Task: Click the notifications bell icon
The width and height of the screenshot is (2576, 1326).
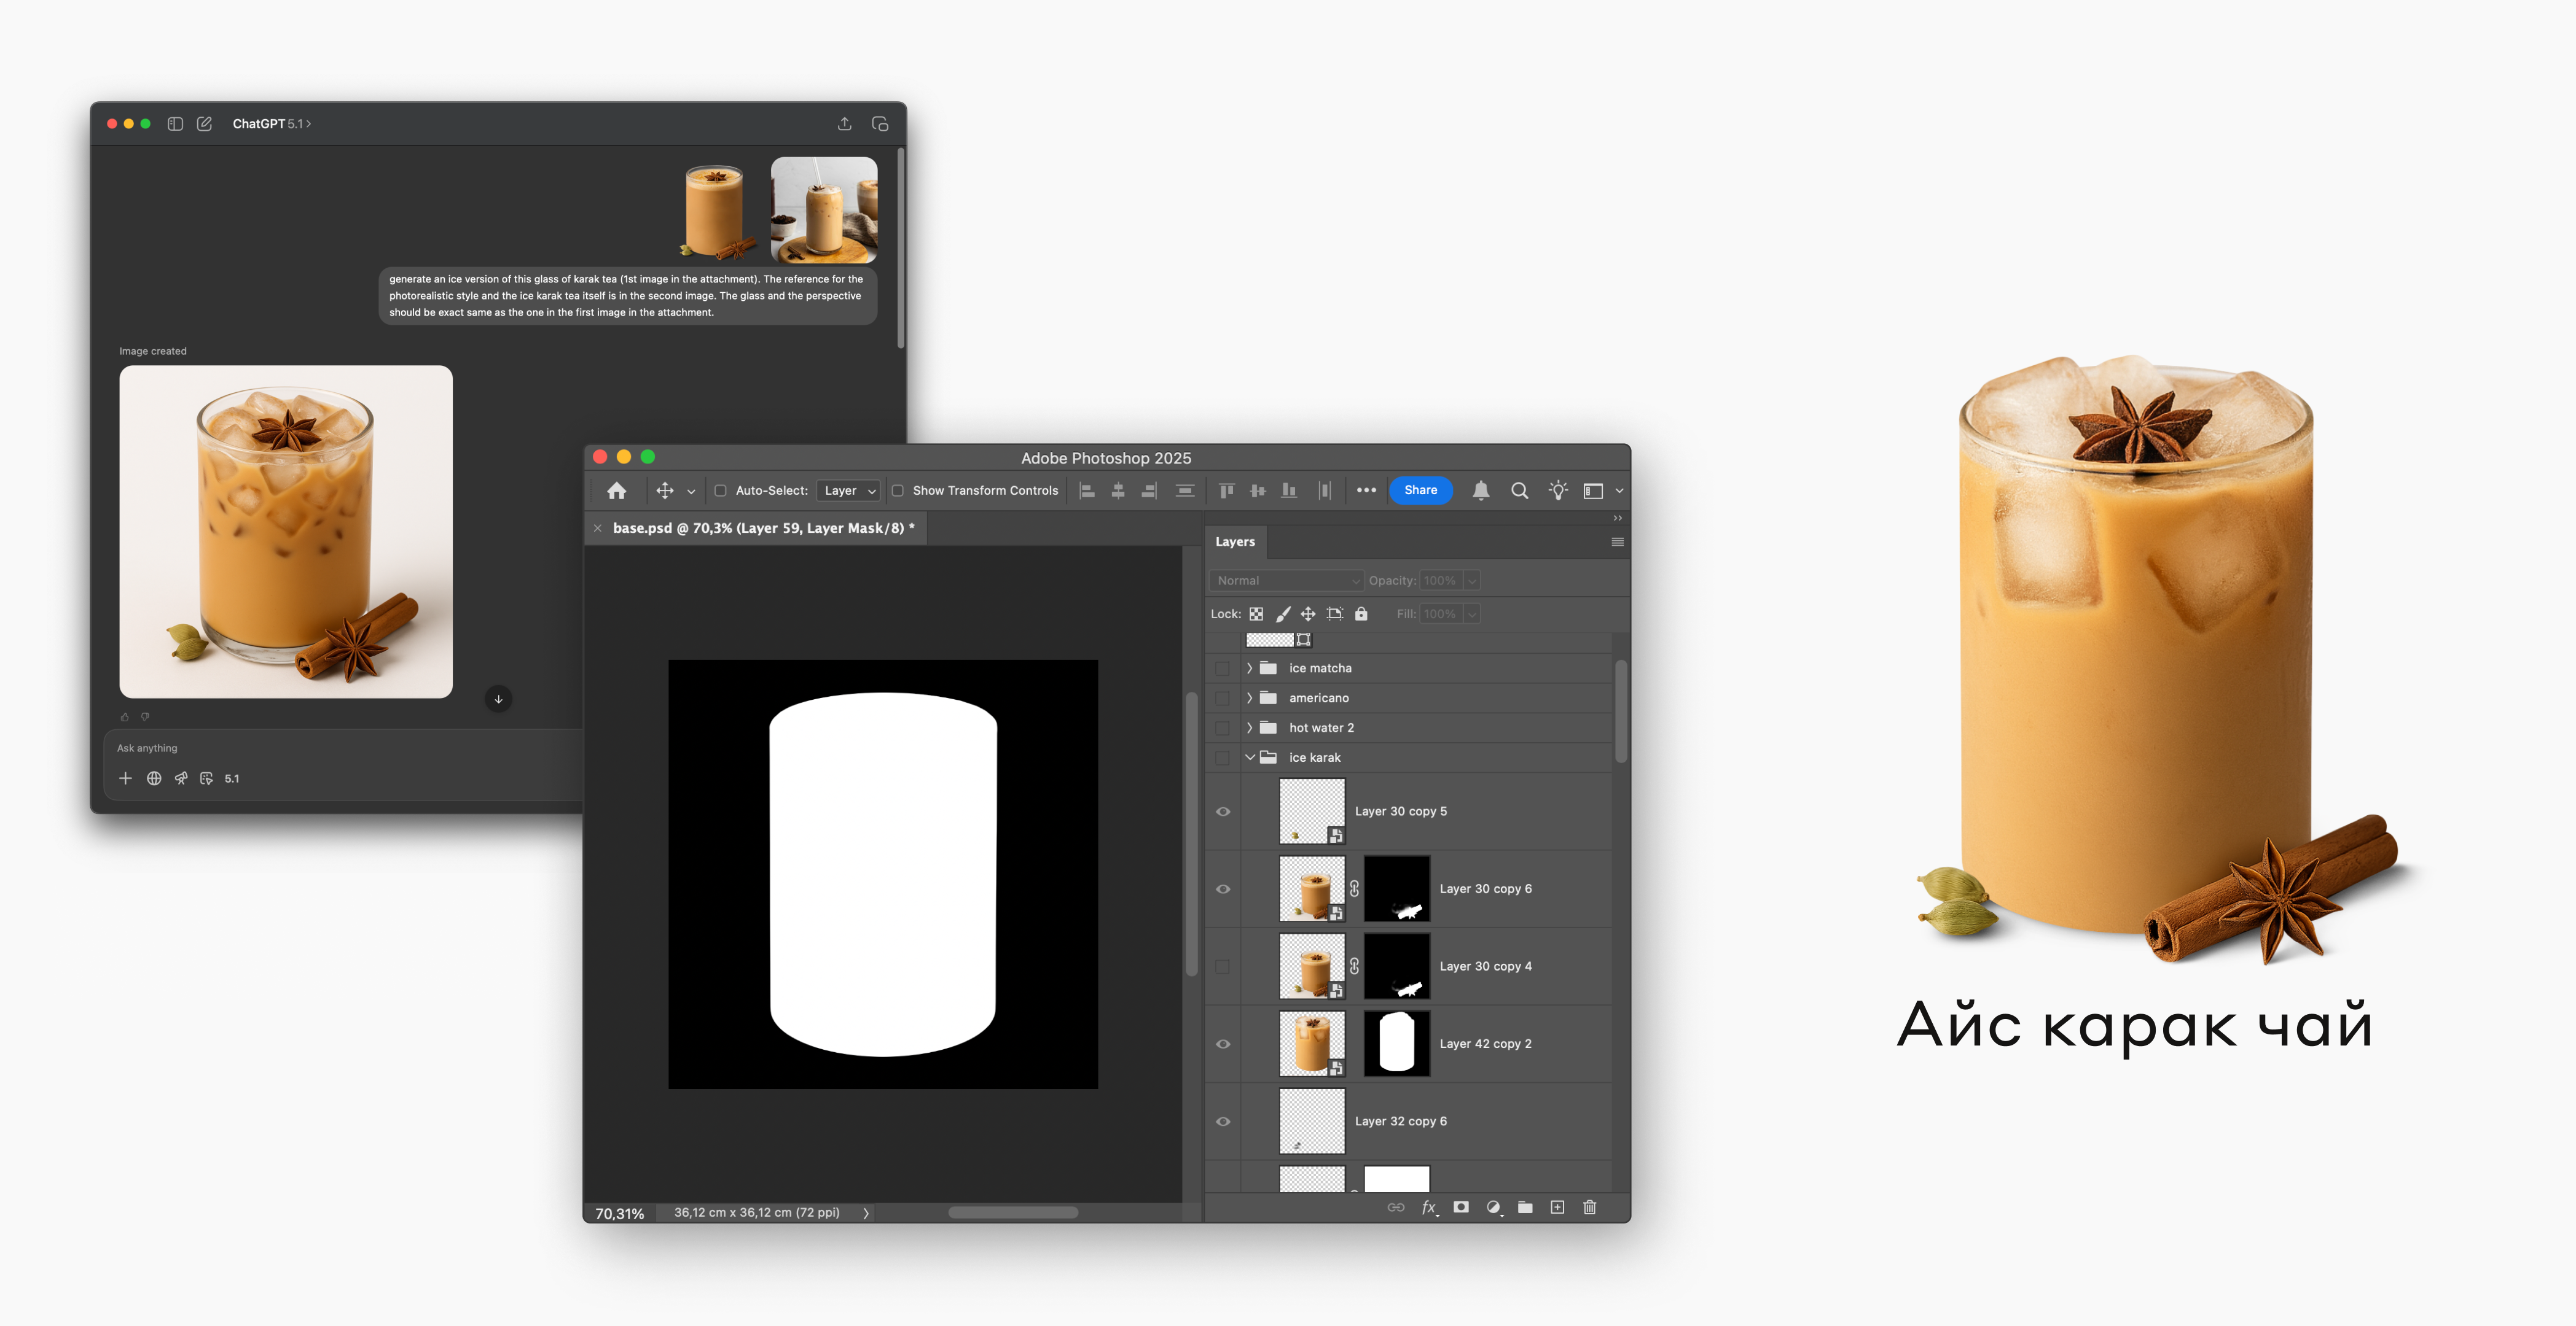Action: pyautogui.click(x=1481, y=490)
